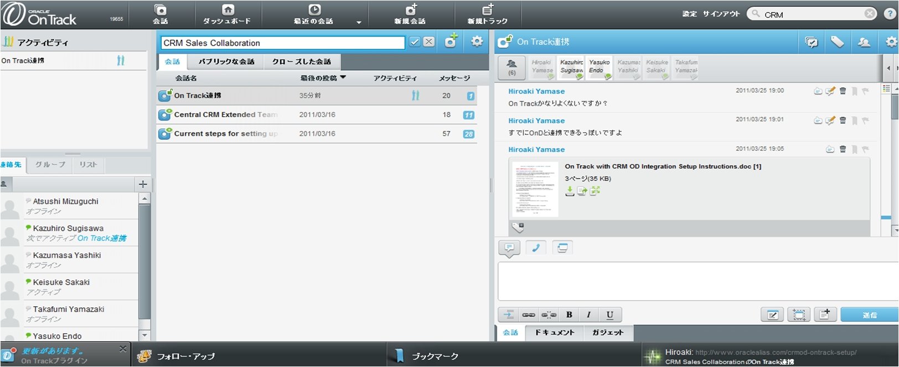Open members icon in conversation header

click(864, 42)
